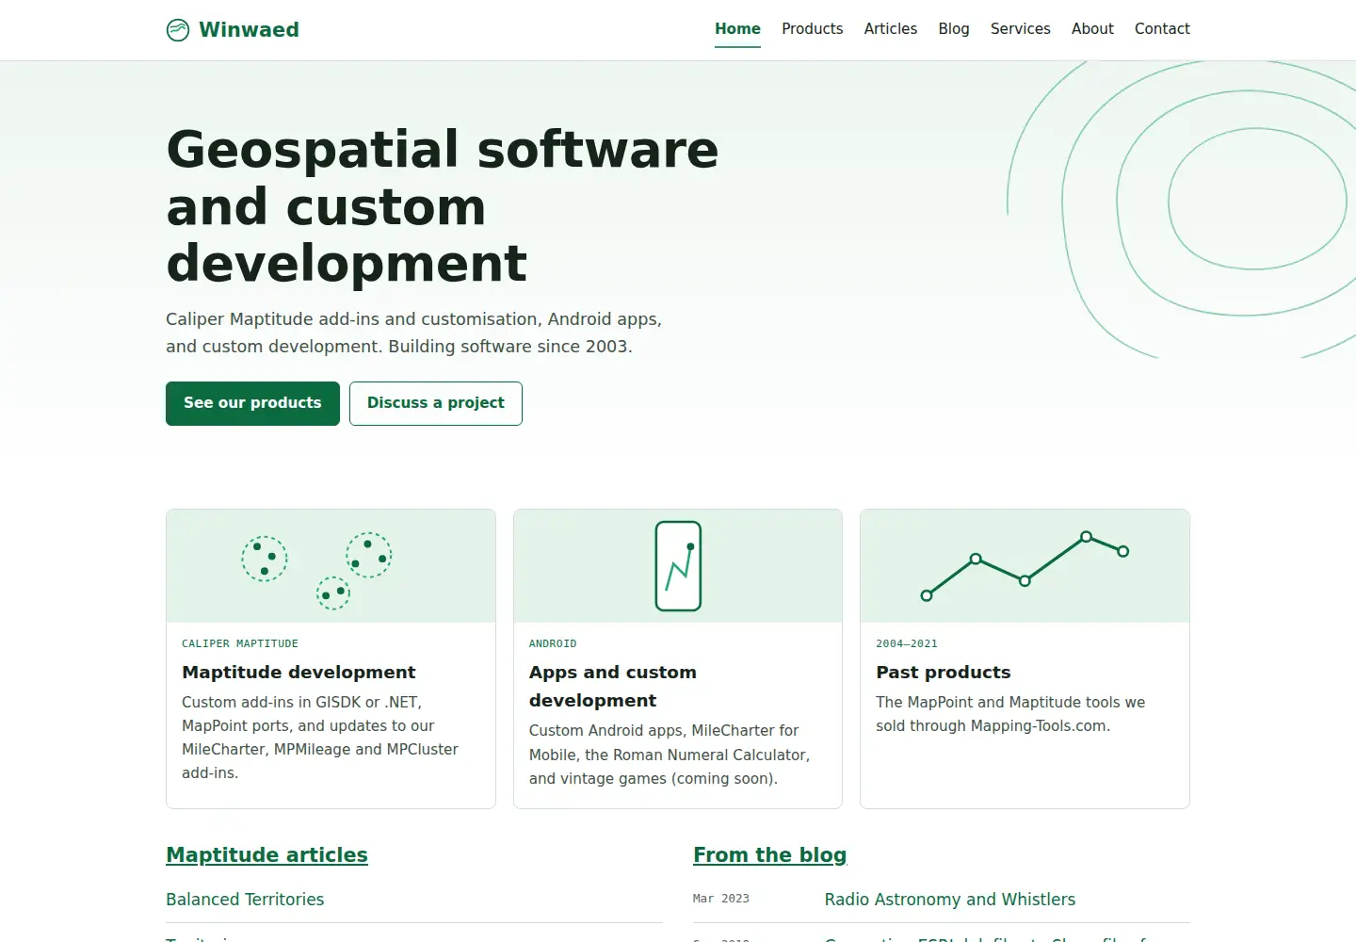Open the Apps and custom development title
The height and width of the screenshot is (942, 1356).
pos(613,687)
